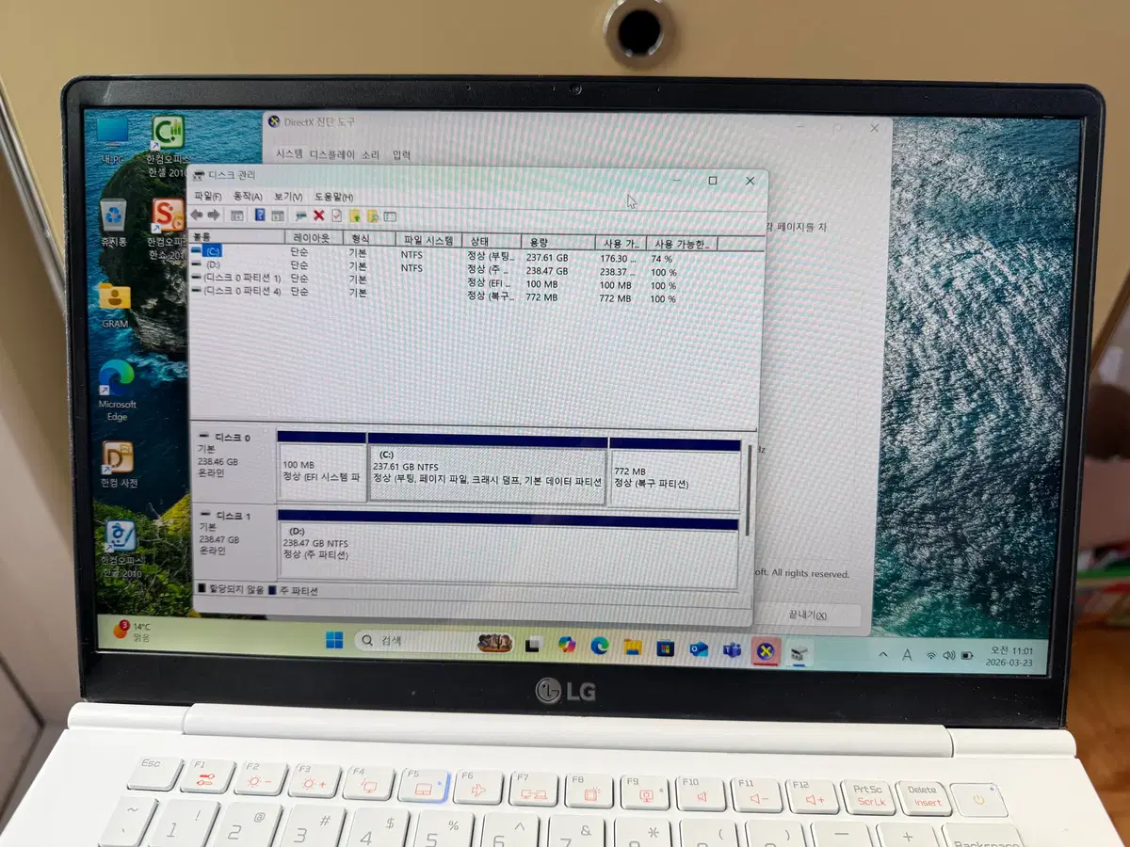1130x847 pixels.
Task: Click the 74 % free space cell
Action: (662, 259)
